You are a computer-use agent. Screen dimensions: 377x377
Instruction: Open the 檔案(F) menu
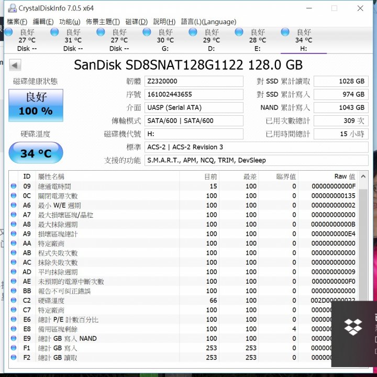coord(17,22)
